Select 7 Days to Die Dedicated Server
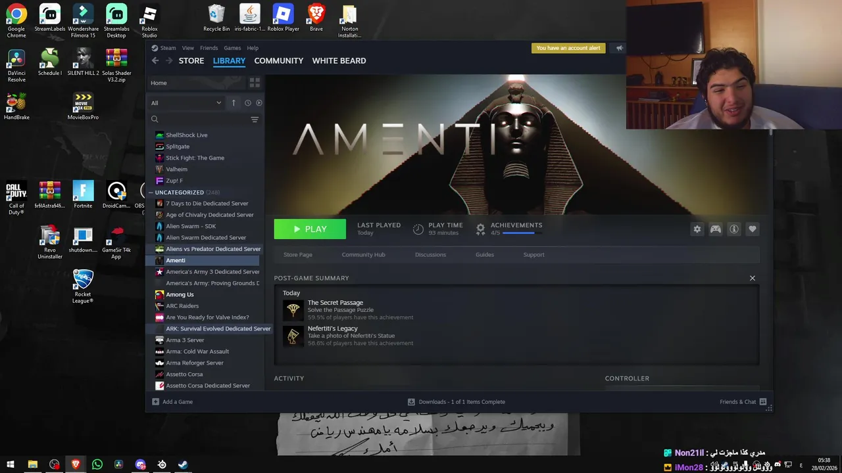842x473 pixels. click(x=207, y=204)
